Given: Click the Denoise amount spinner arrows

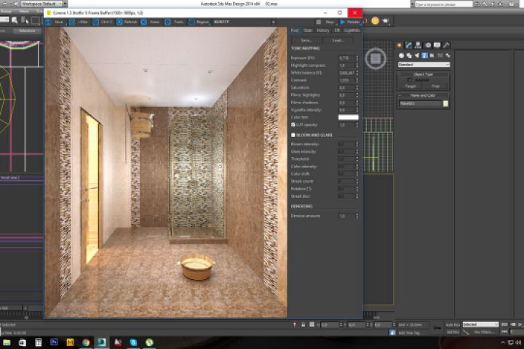Looking at the screenshot, I should (357, 216).
